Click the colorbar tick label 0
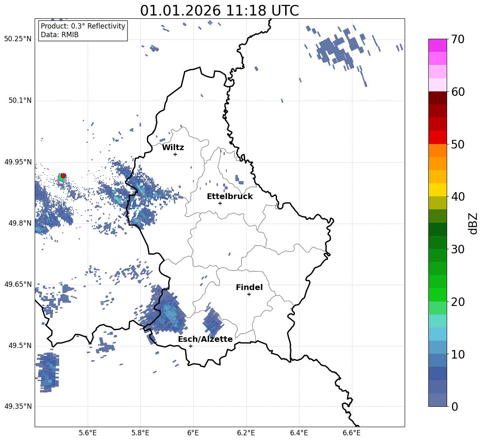This screenshot has width=483, height=441. point(454,406)
